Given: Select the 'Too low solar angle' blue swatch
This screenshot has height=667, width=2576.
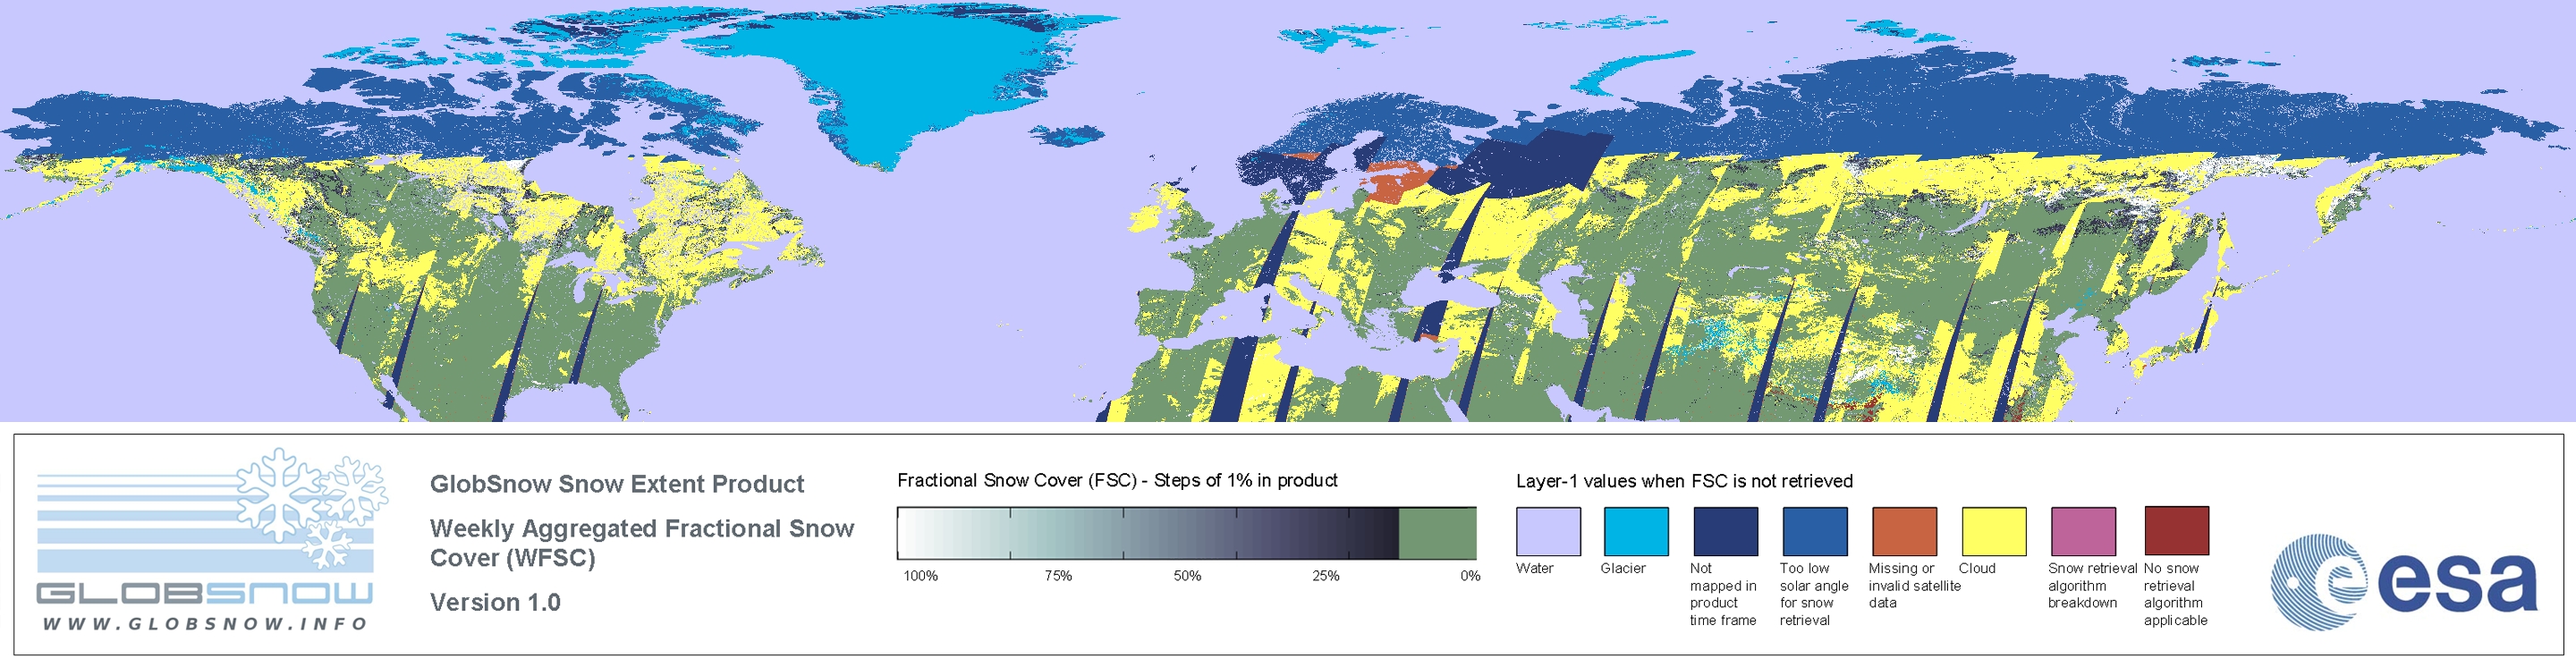Looking at the screenshot, I should click(x=1815, y=531).
